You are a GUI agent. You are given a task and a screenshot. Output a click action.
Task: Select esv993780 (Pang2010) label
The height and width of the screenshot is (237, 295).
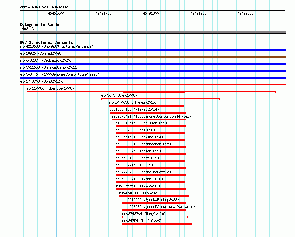pos(135,130)
